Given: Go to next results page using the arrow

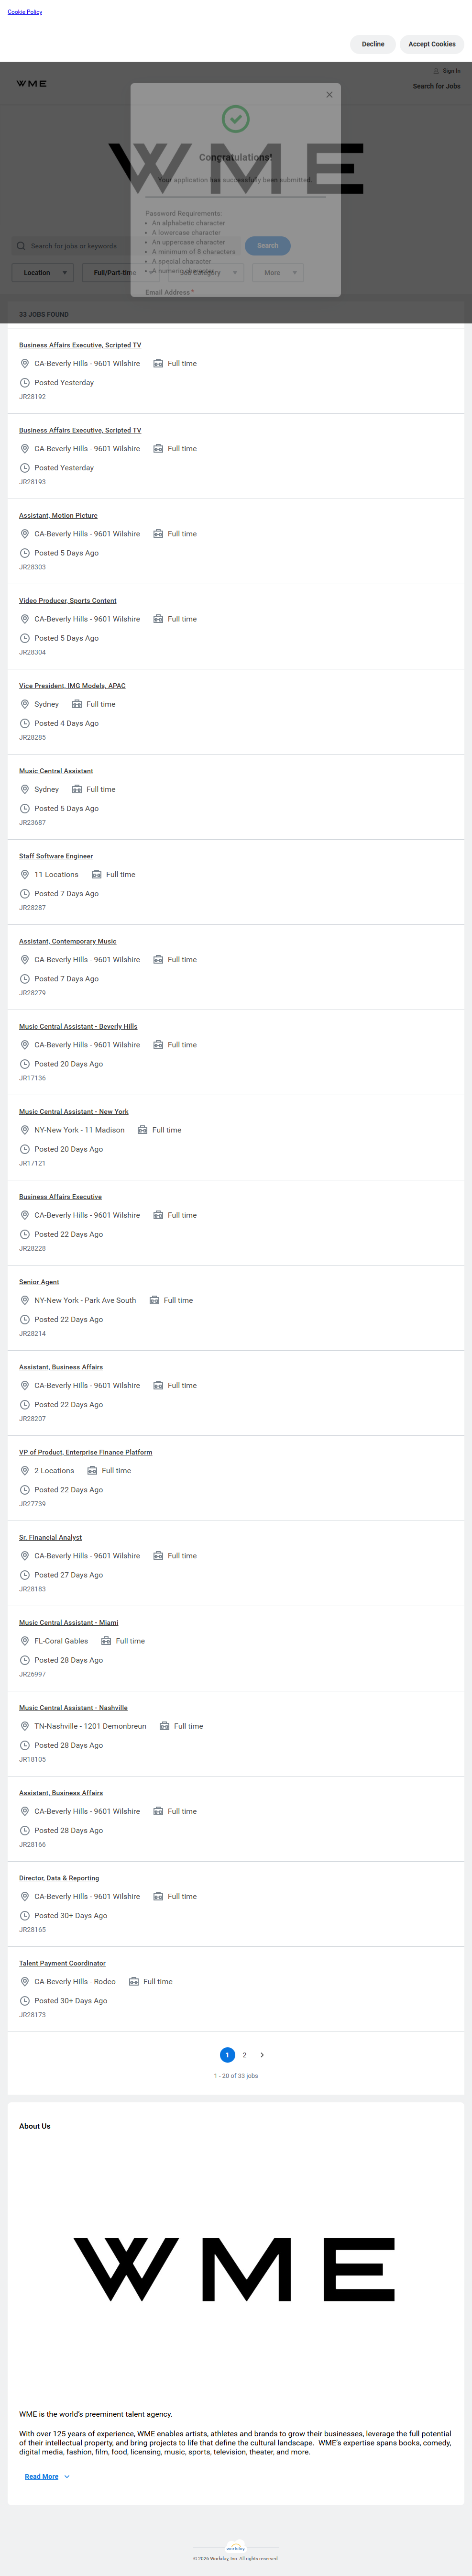Looking at the screenshot, I should pyautogui.click(x=262, y=2055).
